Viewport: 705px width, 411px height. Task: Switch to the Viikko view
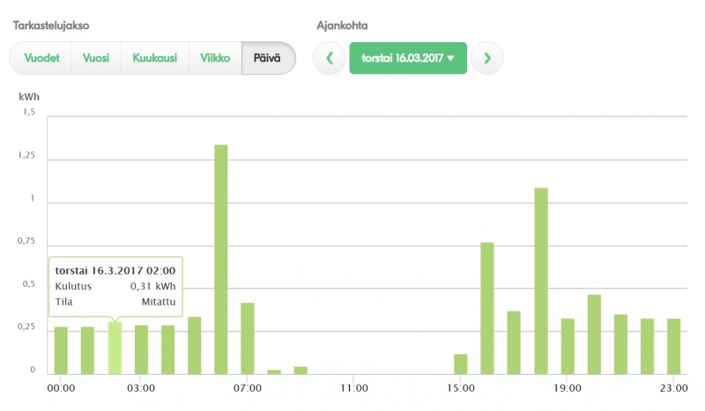(215, 59)
